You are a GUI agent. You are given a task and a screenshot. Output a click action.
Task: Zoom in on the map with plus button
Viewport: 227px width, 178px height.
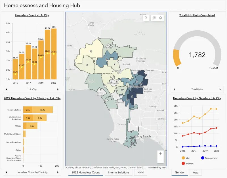[160, 154]
